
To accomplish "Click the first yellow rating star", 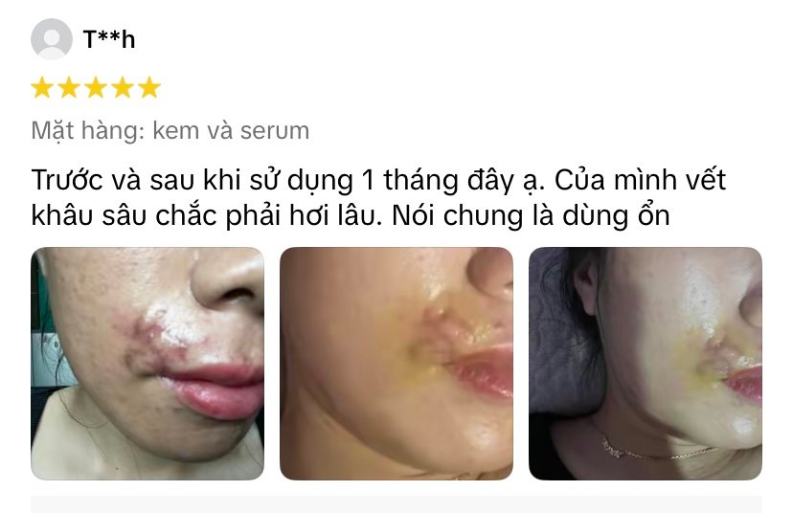I will [x=42, y=88].
